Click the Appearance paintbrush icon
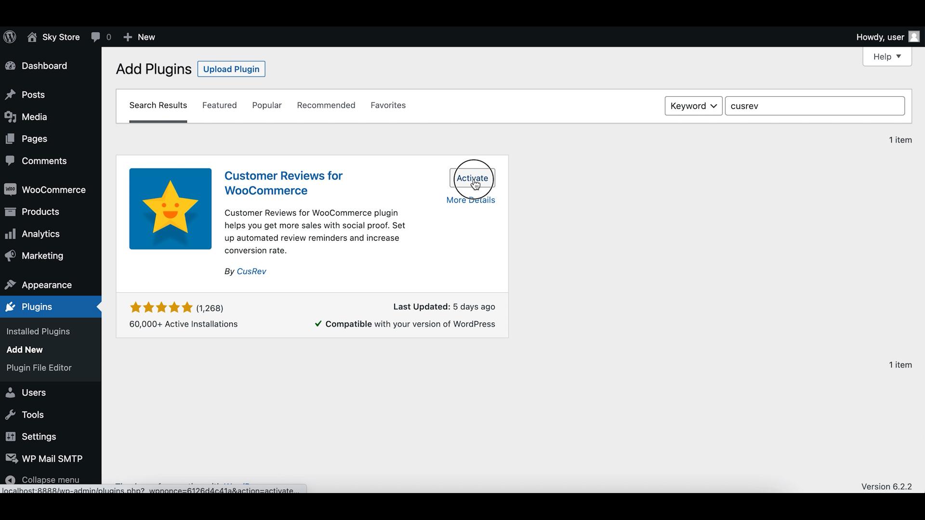Viewport: 925px width, 520px height. tap(10, 285)
